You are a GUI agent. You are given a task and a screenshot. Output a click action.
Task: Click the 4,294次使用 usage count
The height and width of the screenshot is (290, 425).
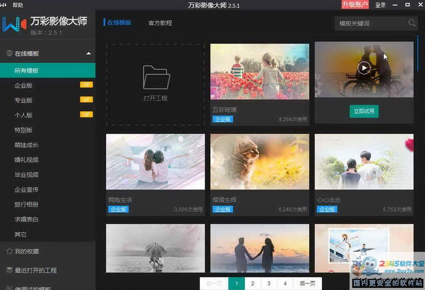[293, 119]
